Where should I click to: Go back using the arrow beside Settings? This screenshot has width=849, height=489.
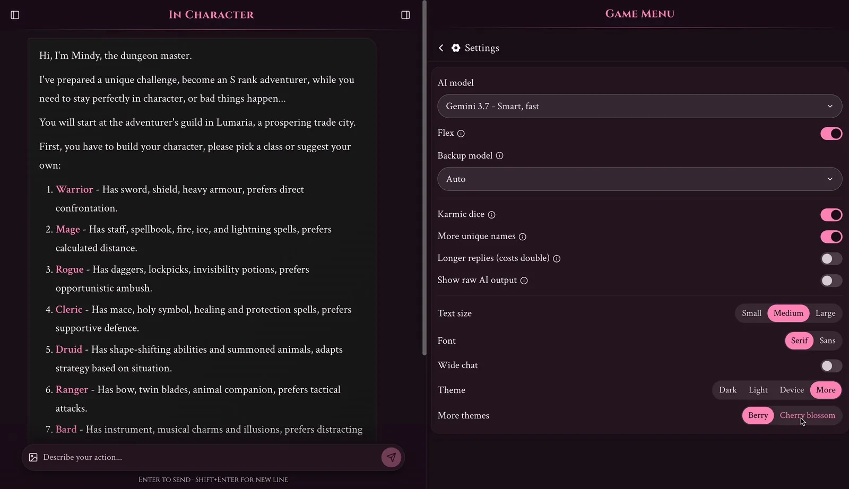(441, 48)
